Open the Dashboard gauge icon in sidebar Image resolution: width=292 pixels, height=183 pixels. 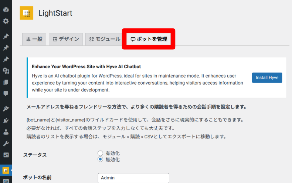pos(6,10)
